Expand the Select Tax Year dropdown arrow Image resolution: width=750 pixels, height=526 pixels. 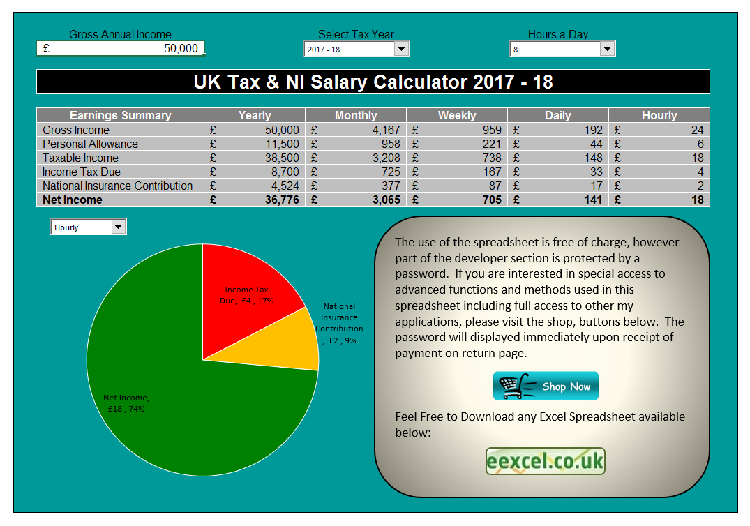click(401, 50)
